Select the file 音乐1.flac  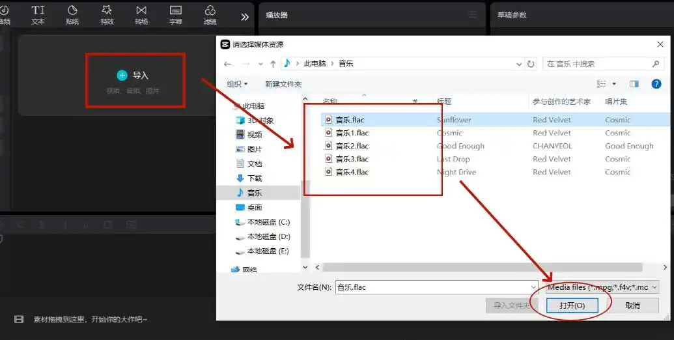352,133
